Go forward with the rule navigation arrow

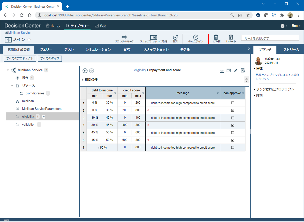click(92, 71)
